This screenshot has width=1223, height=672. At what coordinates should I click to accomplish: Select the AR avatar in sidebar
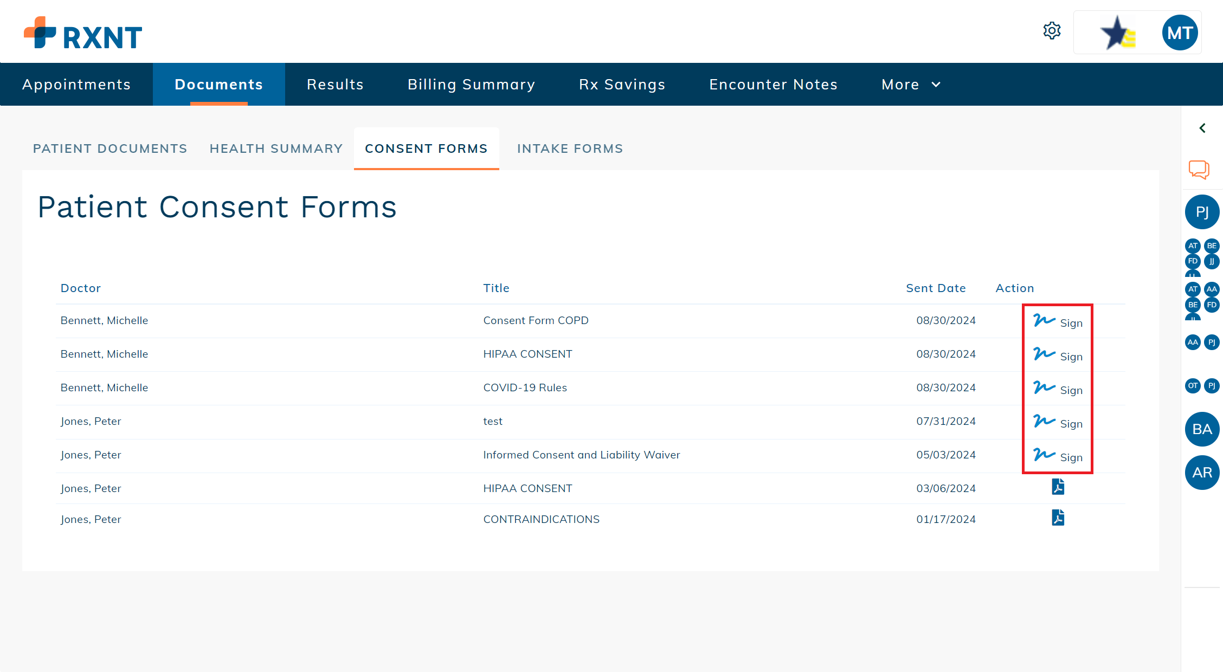1202,473
